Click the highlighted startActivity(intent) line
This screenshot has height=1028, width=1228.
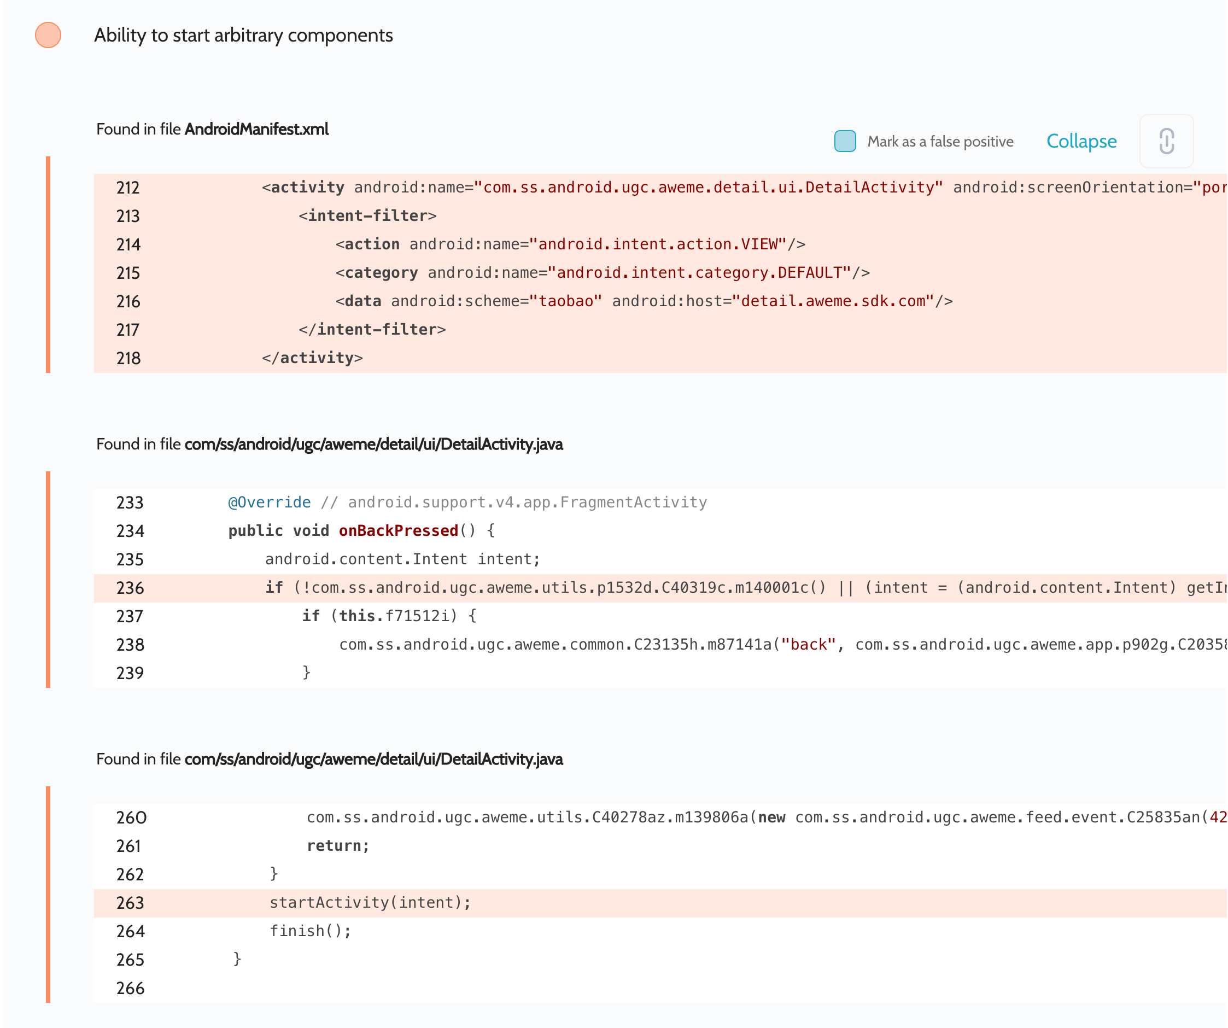[370, 902]
